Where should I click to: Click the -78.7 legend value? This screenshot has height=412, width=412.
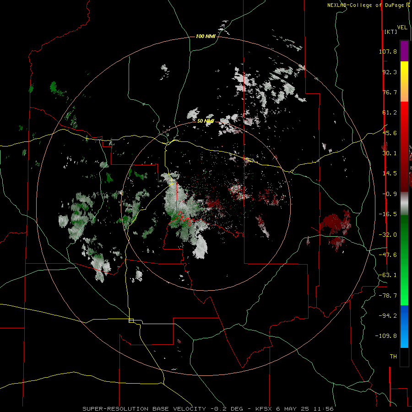coord(388,296)
